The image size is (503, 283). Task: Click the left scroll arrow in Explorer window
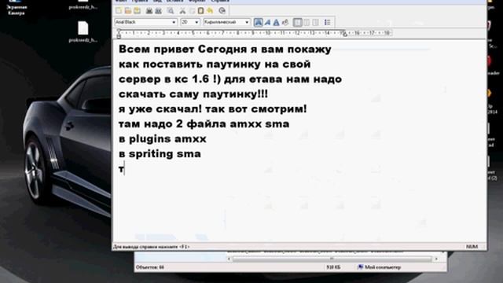[x=229, y=259]
